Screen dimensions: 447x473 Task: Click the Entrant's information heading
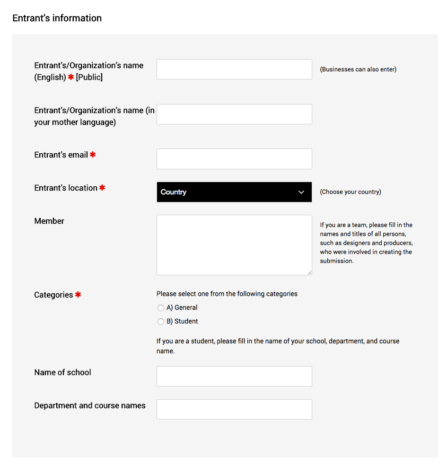(x=57, y=18)
